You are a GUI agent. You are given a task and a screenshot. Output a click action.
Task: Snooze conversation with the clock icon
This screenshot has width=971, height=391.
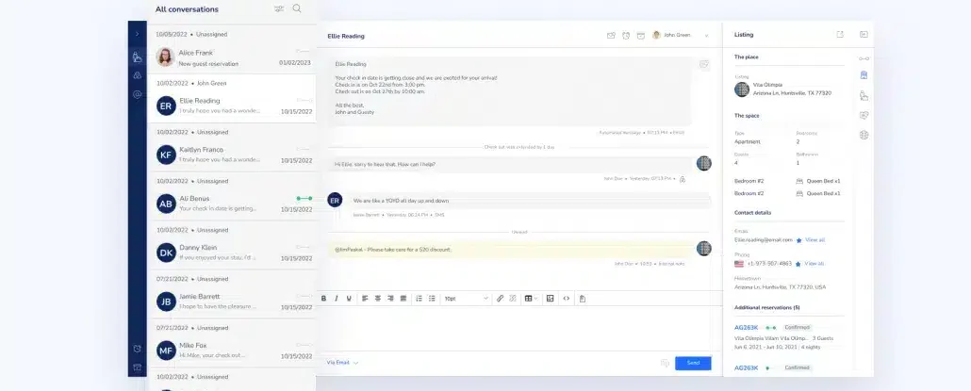[x=626, y=35]
